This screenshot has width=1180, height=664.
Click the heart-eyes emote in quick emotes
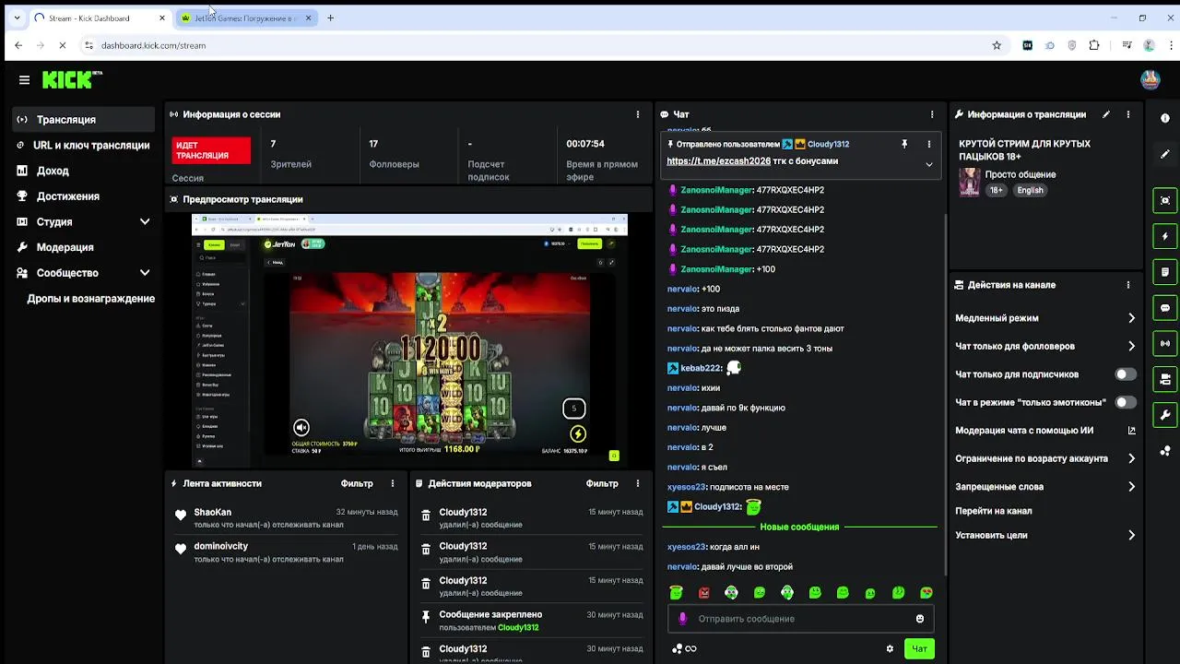[x=926, y=592]
